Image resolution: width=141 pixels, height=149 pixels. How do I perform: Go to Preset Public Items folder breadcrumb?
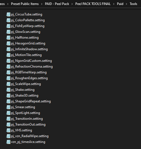point(25,4)
